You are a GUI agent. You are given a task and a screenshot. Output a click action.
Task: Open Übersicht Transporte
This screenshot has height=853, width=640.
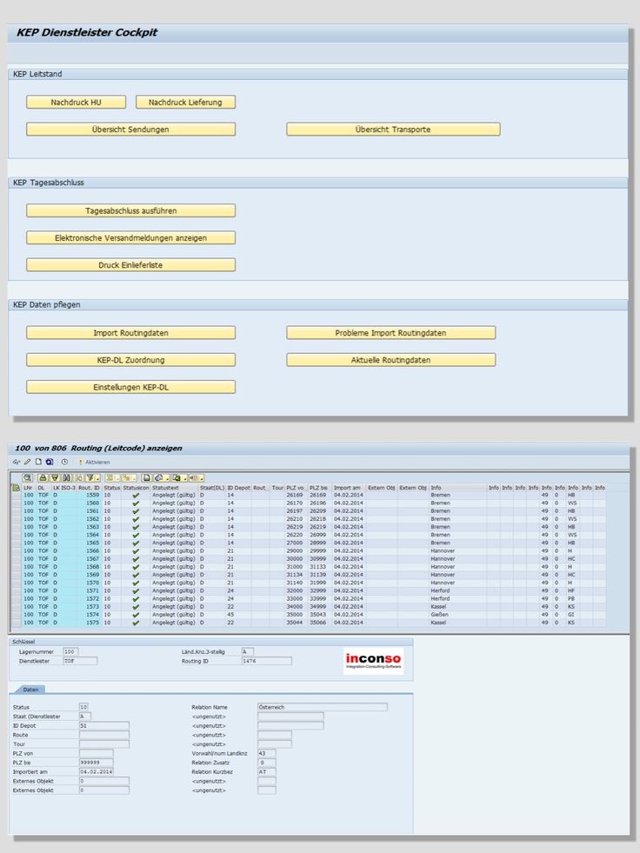pos(393,130)
